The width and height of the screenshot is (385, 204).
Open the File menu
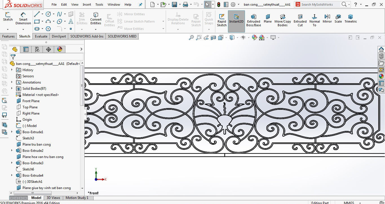coord(54,5)
